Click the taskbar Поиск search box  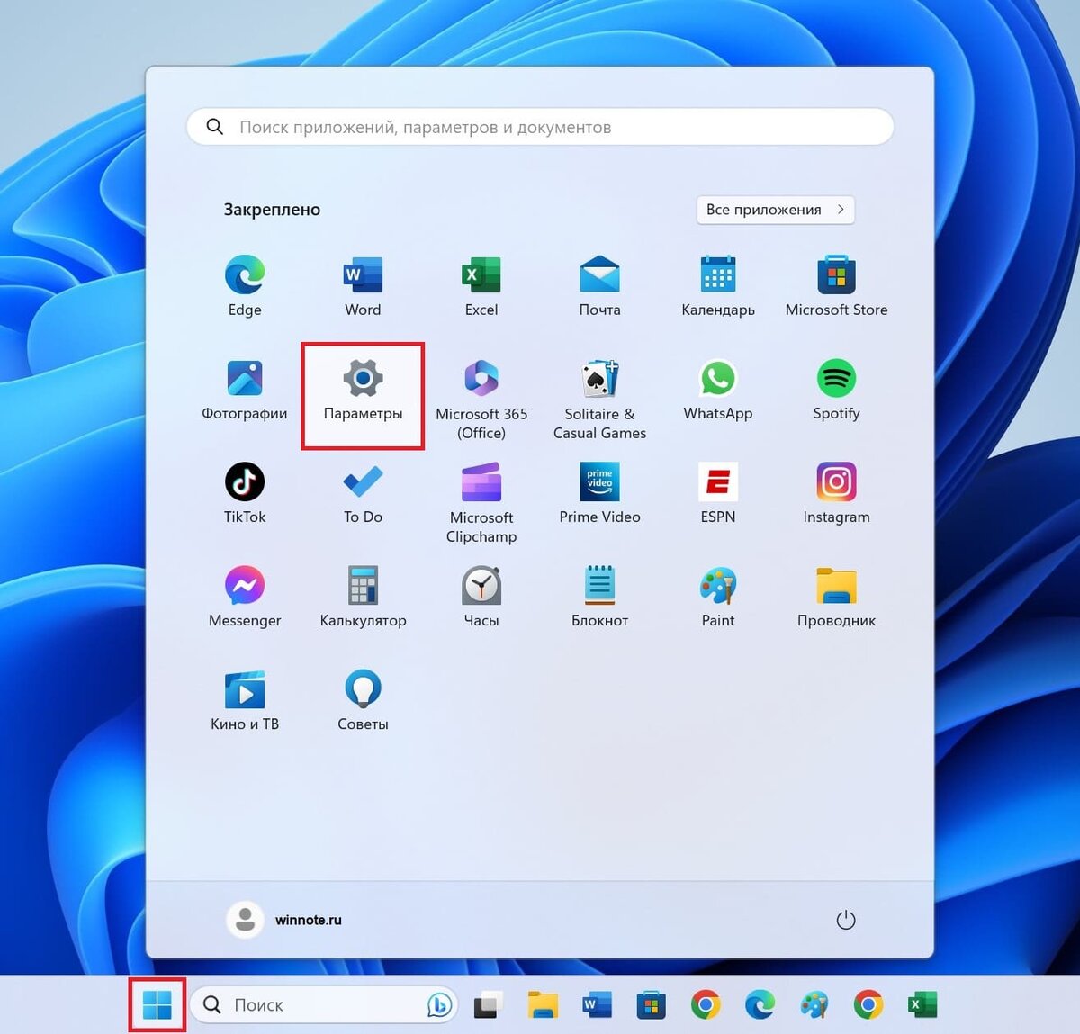pyautogui.click(x=323, y=1004)
